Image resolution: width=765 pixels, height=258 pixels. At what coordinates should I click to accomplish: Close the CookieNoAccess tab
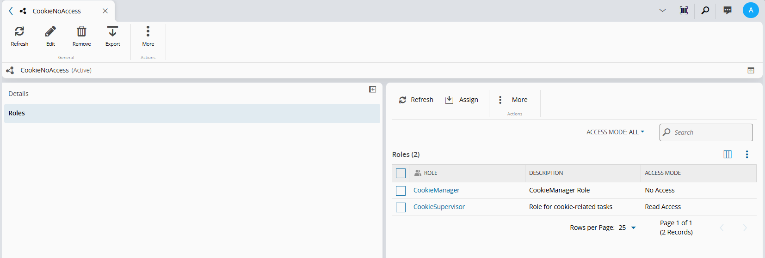click(105, 11)
